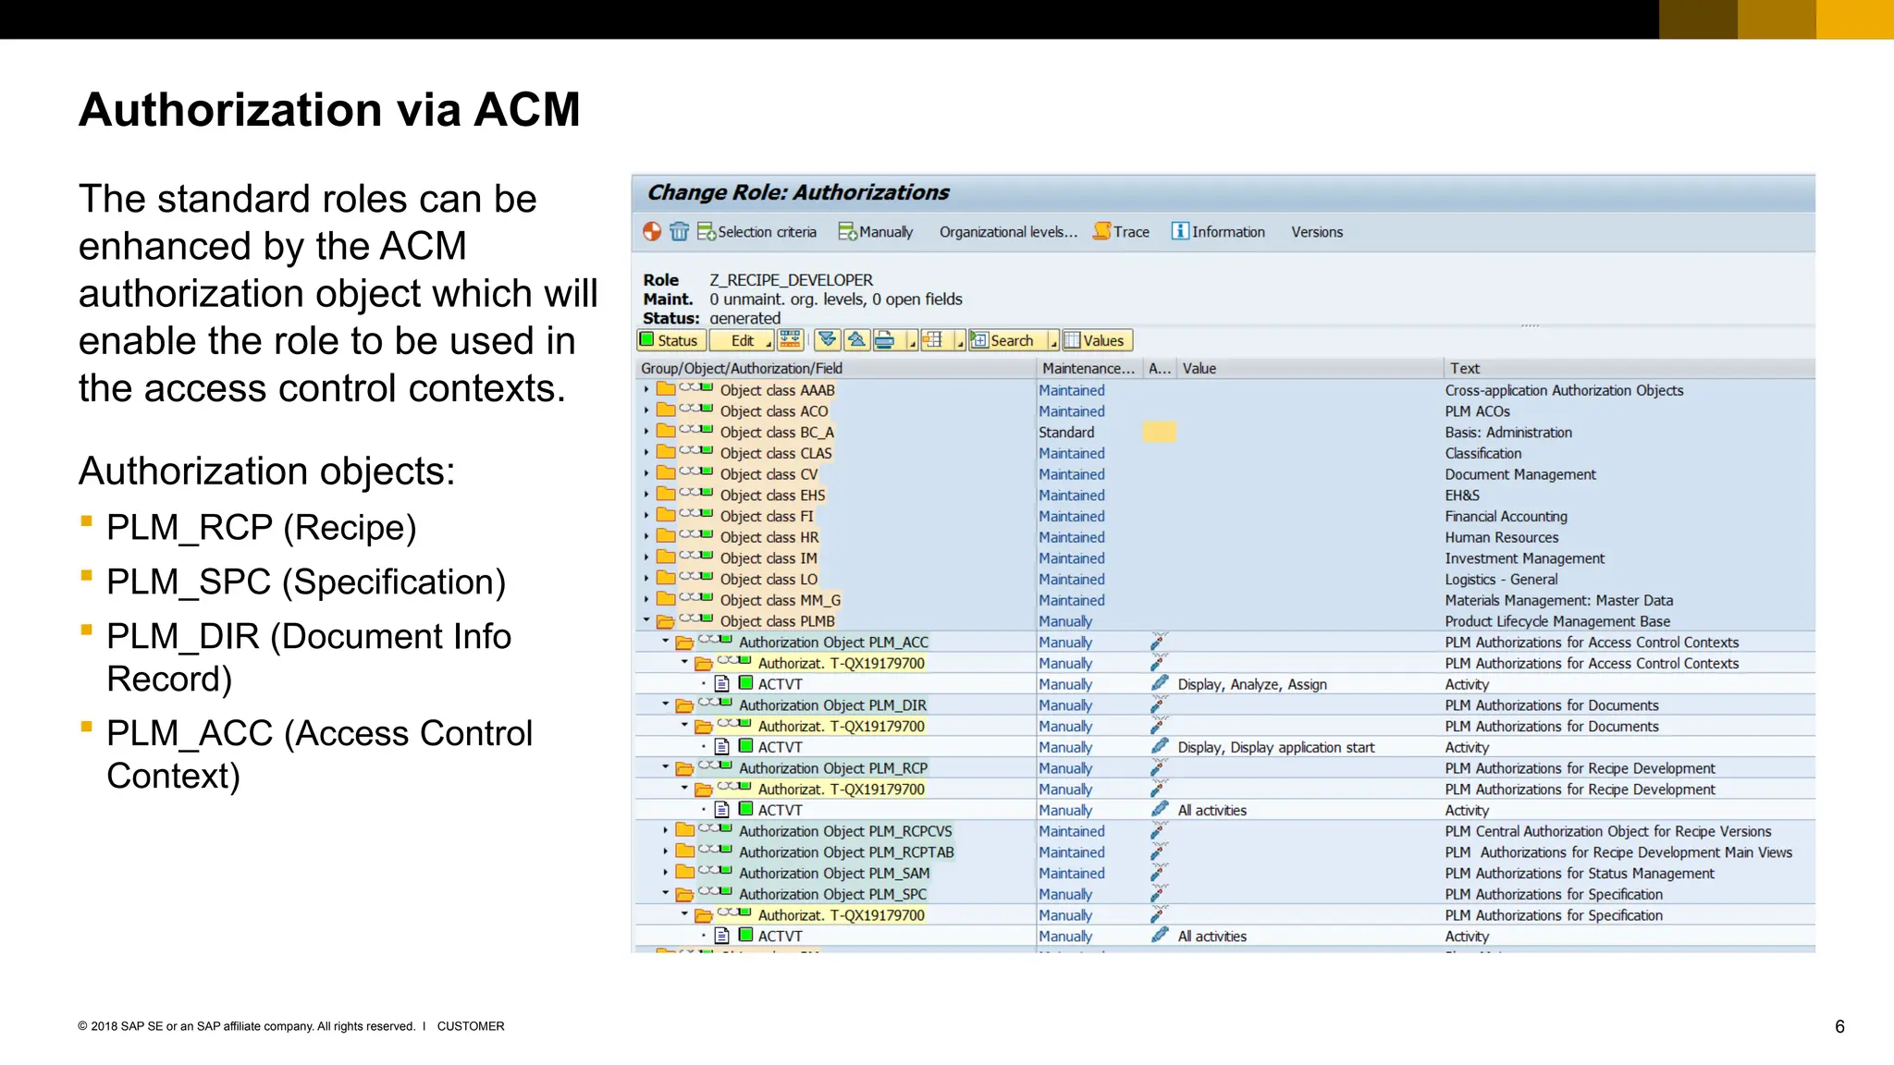Click pencil icon of Authorization Object PLM_SAM row
This screenshot has height=1065, width=1894.
[1159, 872]
